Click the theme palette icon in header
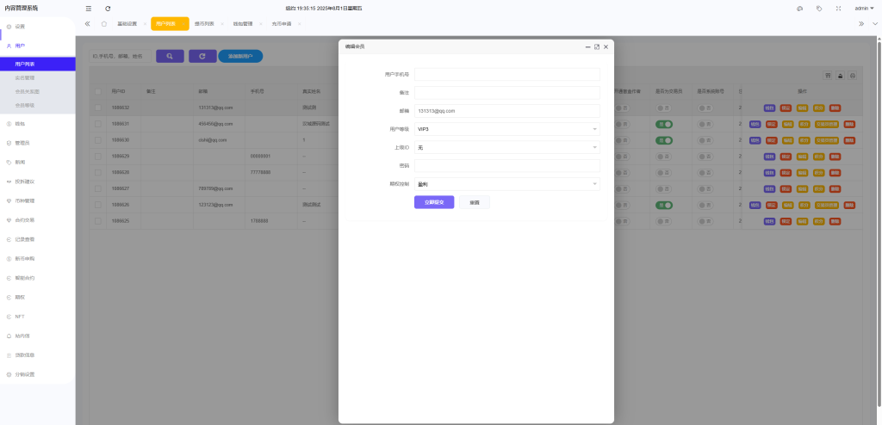The width and height of the screenshot is (882, 425). point(799,8)
